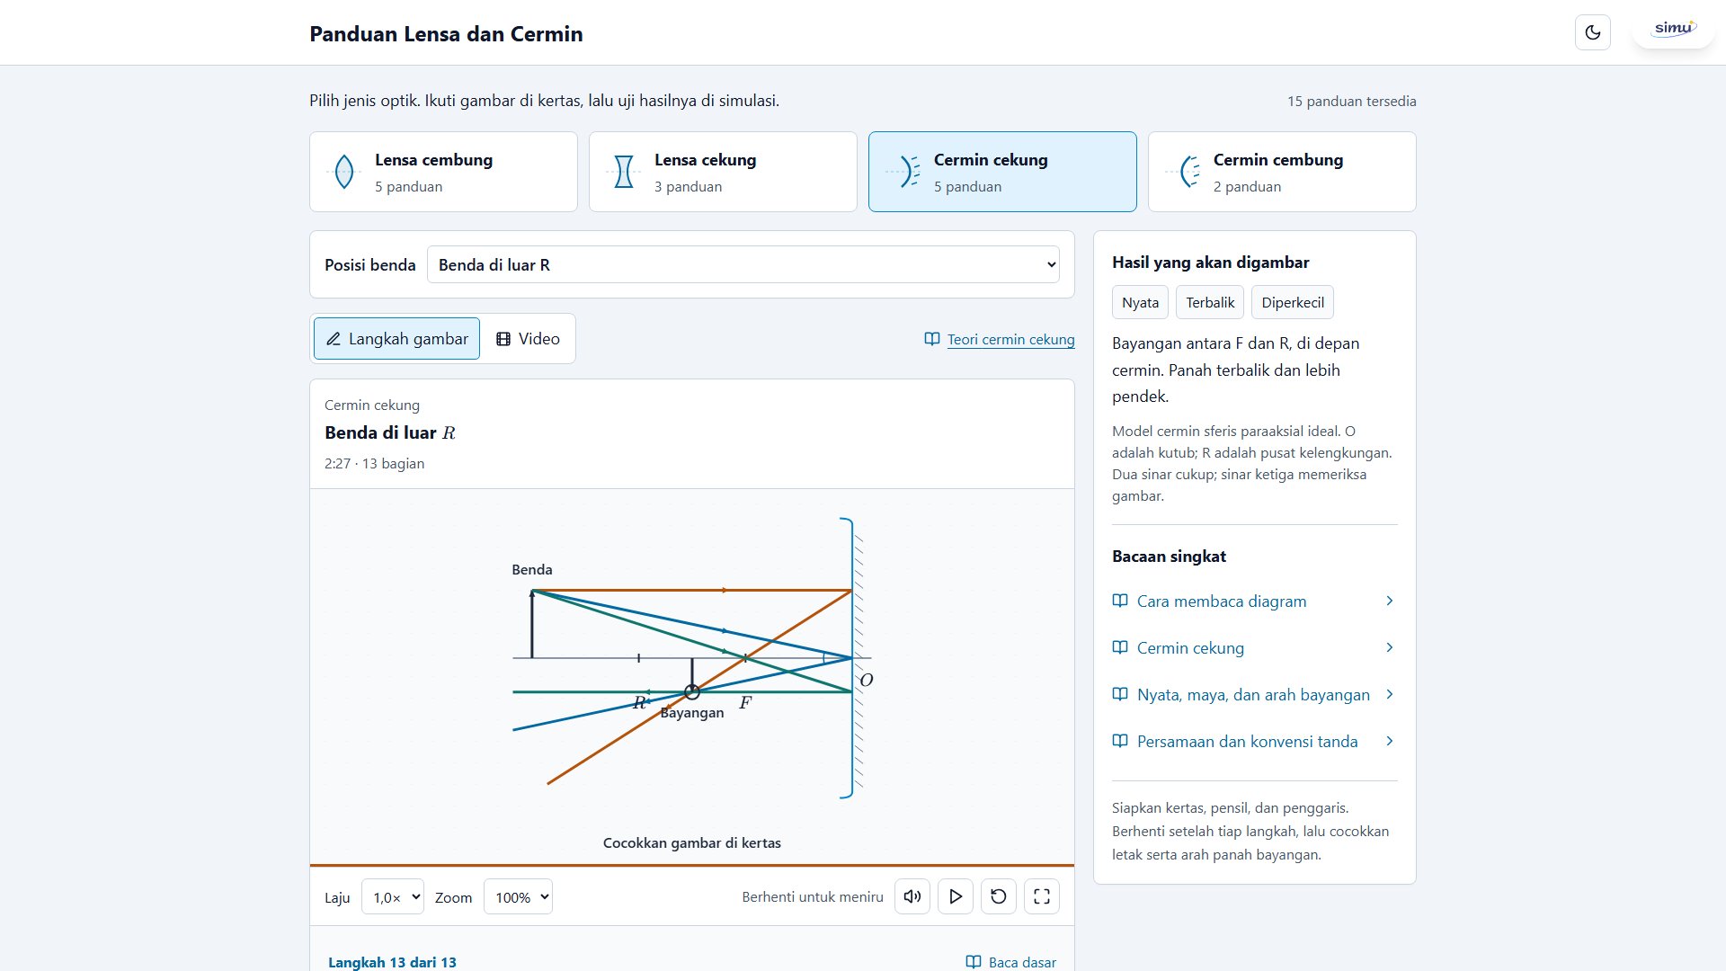The image size is (1726, 971).
Task: Click book icon beside Baca dasar
Action: click(x=974, y=961)
